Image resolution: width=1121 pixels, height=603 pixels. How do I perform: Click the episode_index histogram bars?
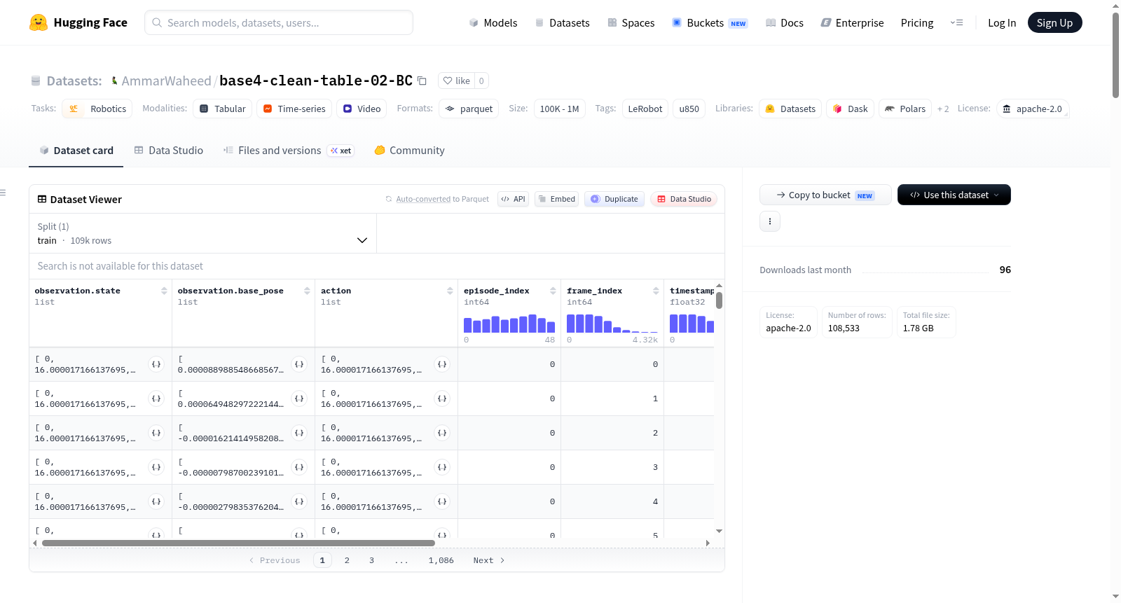tap(509, 324)
